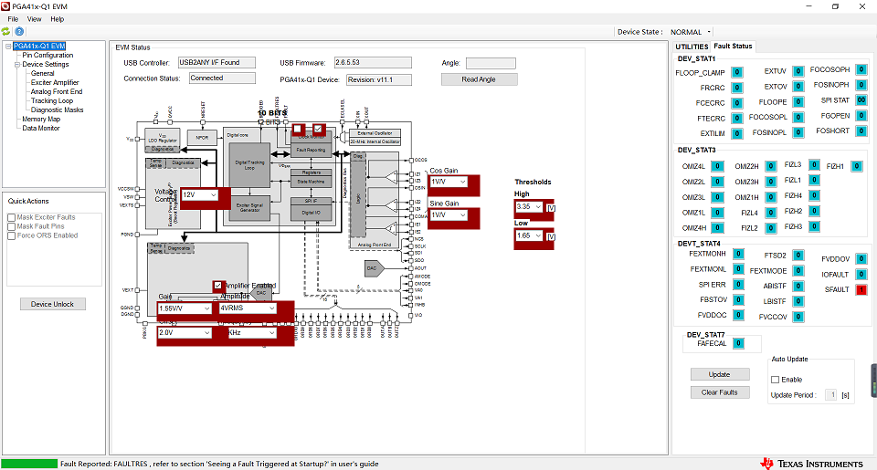Open the 12V voltage control dropdown
The height and width of the screenshot is (470, 877).
click(x=200, y=195)
